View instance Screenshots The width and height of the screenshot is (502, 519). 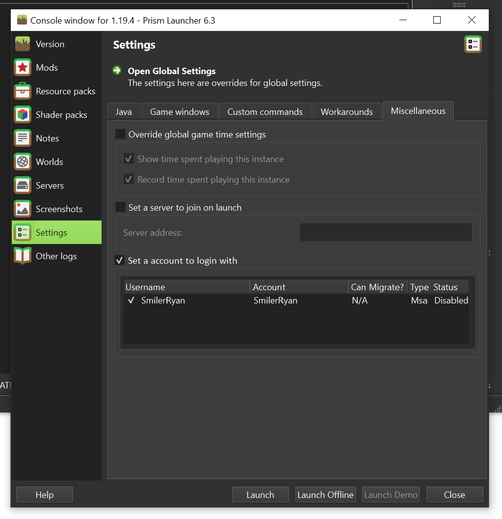tap(59, 209)
